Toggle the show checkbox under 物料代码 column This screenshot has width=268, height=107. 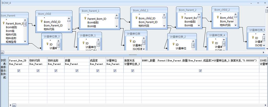click(x=38, y=71)
